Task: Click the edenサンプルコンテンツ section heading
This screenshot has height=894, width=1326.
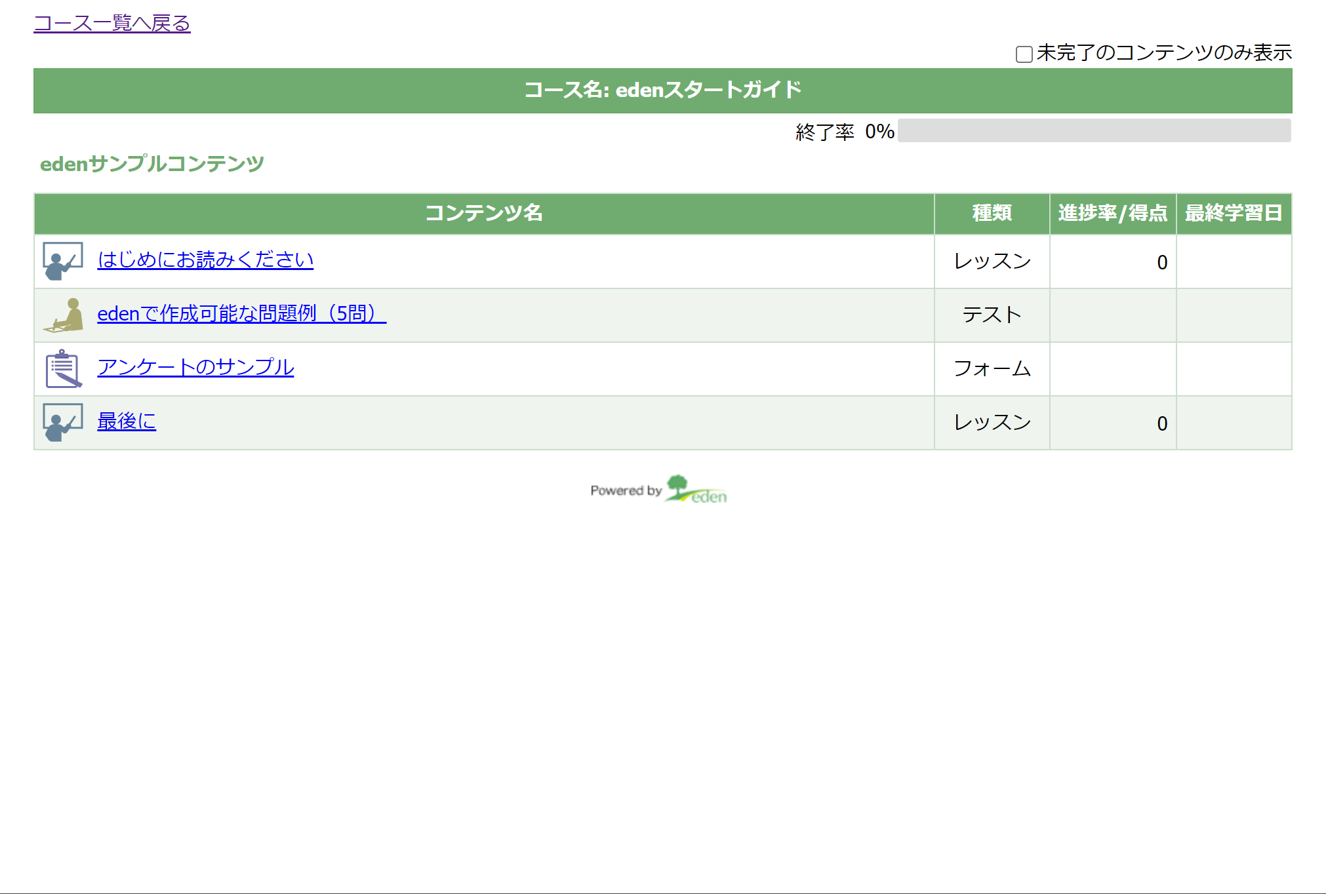Action: 152,164
